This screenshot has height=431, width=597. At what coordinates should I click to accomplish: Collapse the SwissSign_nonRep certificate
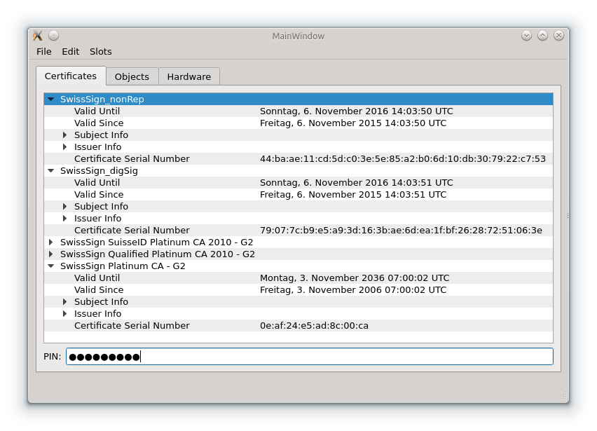click(50, 99)
